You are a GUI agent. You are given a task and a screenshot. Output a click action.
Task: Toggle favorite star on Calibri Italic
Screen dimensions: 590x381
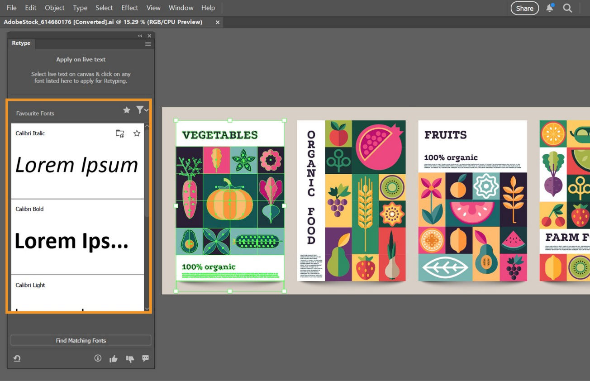tap(137, 133)
